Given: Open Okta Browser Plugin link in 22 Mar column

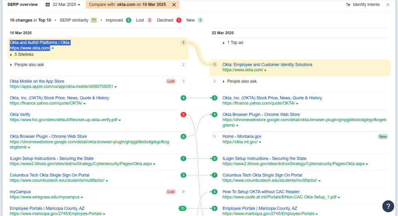Looking at the screenshot, I should pyautogui.click(x=261, y=115).
